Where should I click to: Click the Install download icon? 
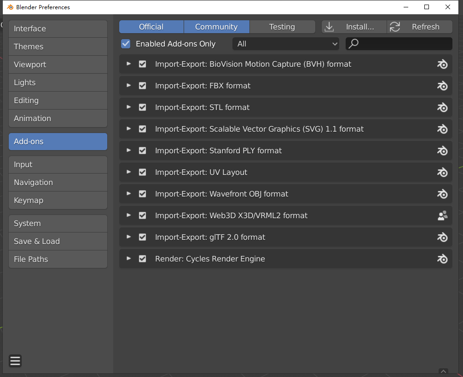coord(329,27)
